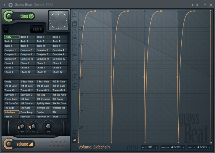215x153 pixels.
Task: Click the numbered icon left of Hold
Action: click(x=135, y=147)
